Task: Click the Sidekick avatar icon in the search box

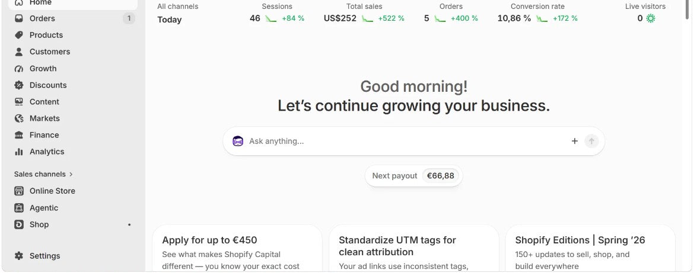Action: 238,141
